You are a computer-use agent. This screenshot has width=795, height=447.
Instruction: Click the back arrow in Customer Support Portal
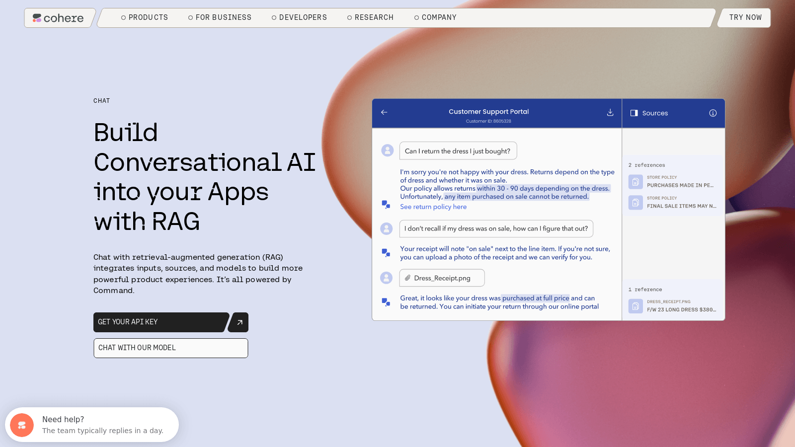pos(384,112)
